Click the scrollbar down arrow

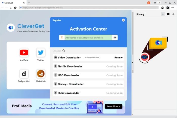133,114
